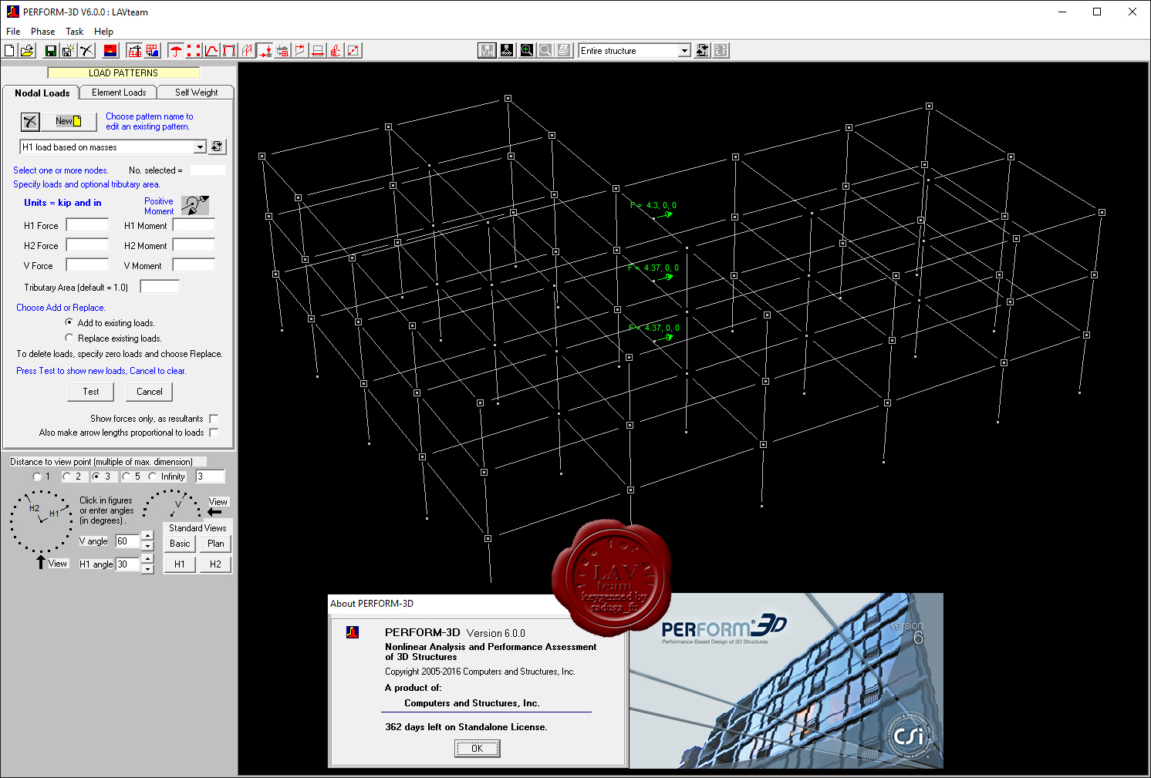Click the delete pattern icon beside New
The height and width of the screenshot is (778, 1151).
pyautogui.click(x=30, y=121)
